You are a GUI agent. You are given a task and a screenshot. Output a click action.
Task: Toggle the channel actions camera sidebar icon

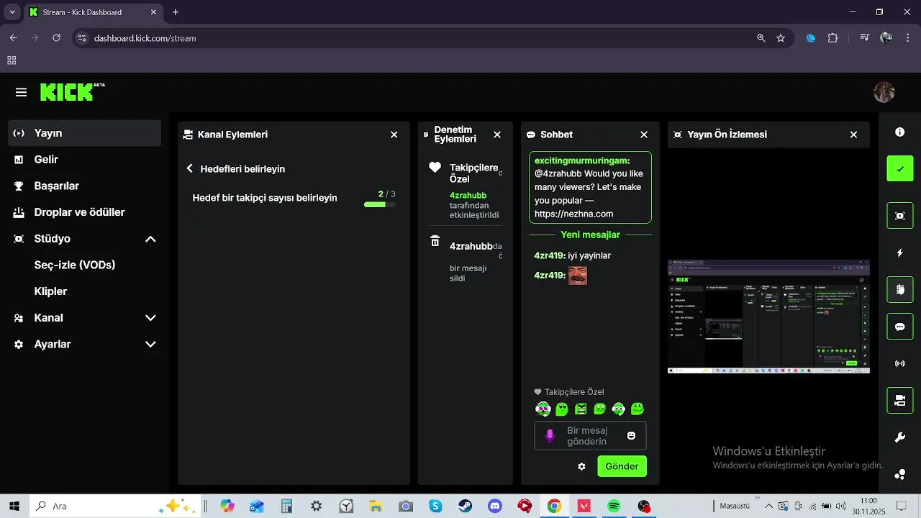click(899, 401)
